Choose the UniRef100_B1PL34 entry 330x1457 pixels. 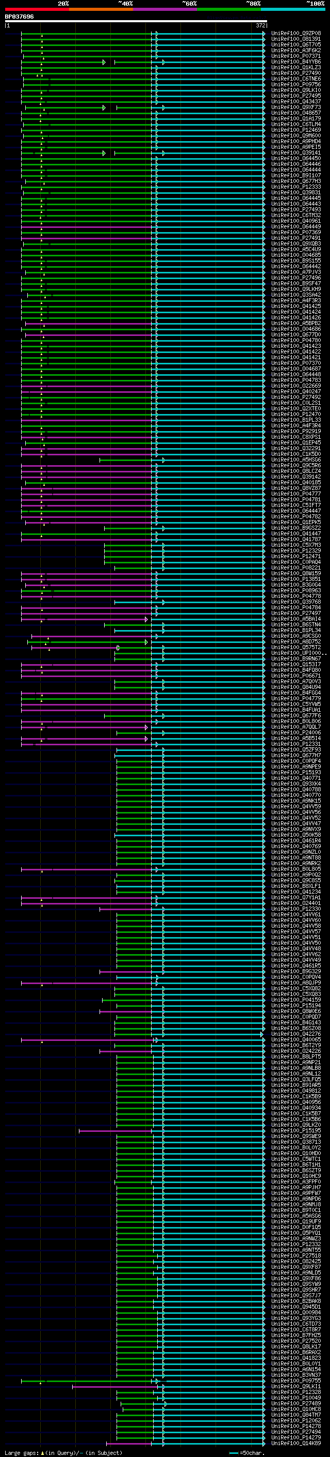(x=296, y=630)
